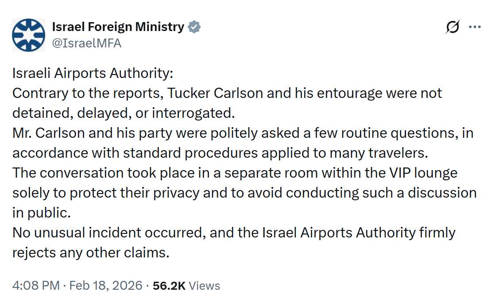495x307 pixels.
Task: Select the "Feb 18, 2026" post date
Action: pyautogui.click(x=105, y=286)
